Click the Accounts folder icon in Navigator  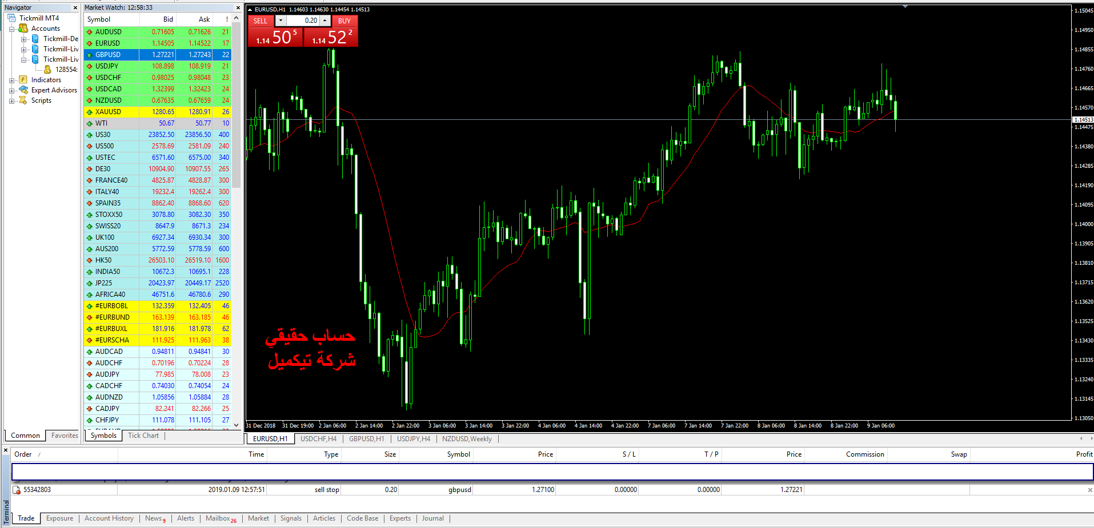(23, 29)
